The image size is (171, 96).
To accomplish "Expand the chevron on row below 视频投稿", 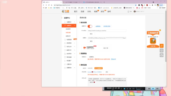I will 75,43.
